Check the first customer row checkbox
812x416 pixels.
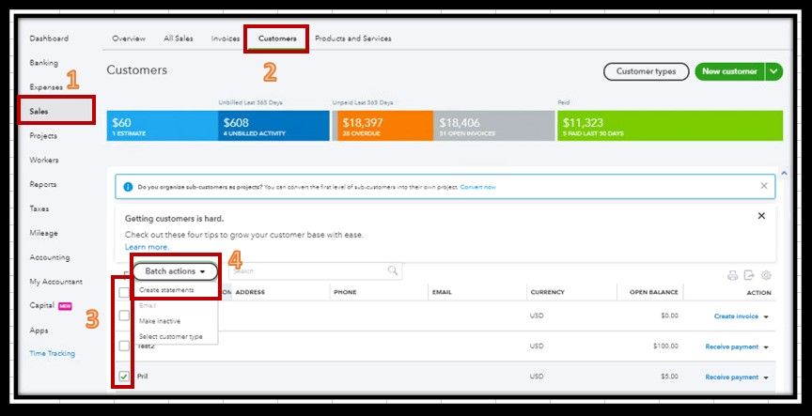(x=124, y=316)
